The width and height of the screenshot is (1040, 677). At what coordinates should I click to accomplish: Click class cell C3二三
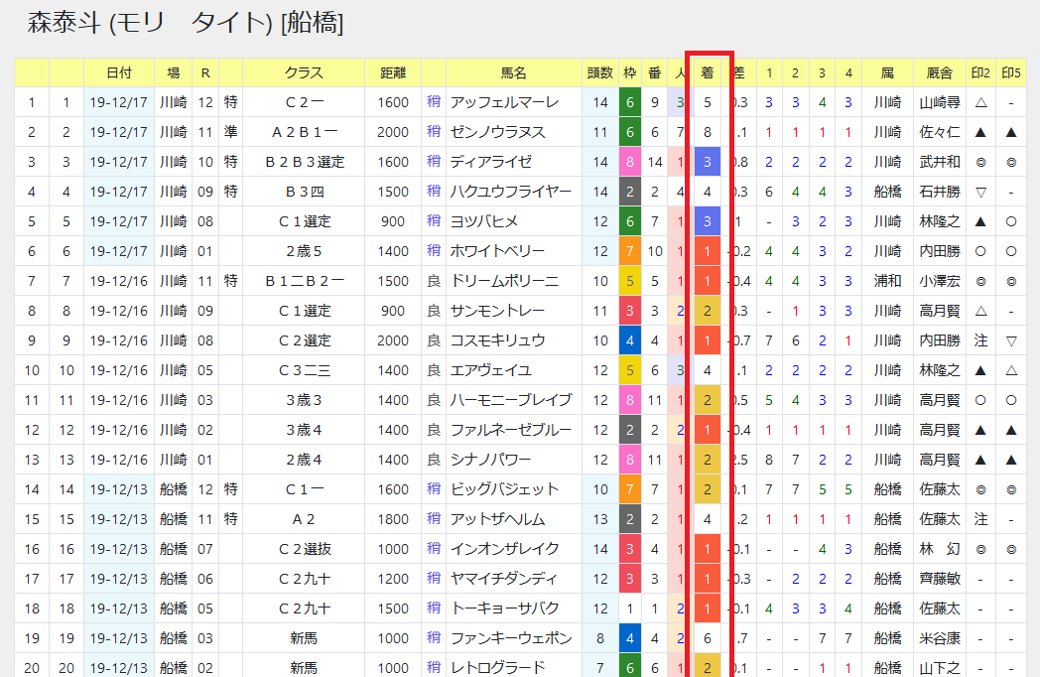pos(304,370)
